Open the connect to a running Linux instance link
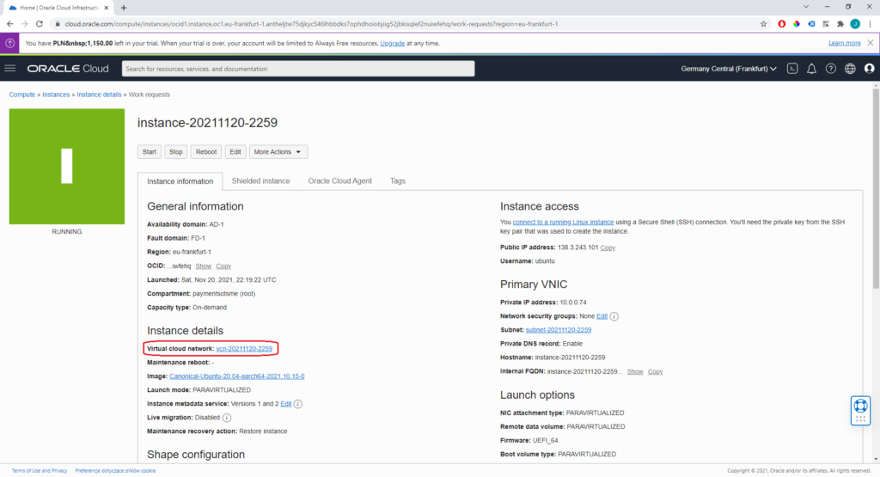The height and width of the screenshot is (477, 880). [x=563, y=223]
